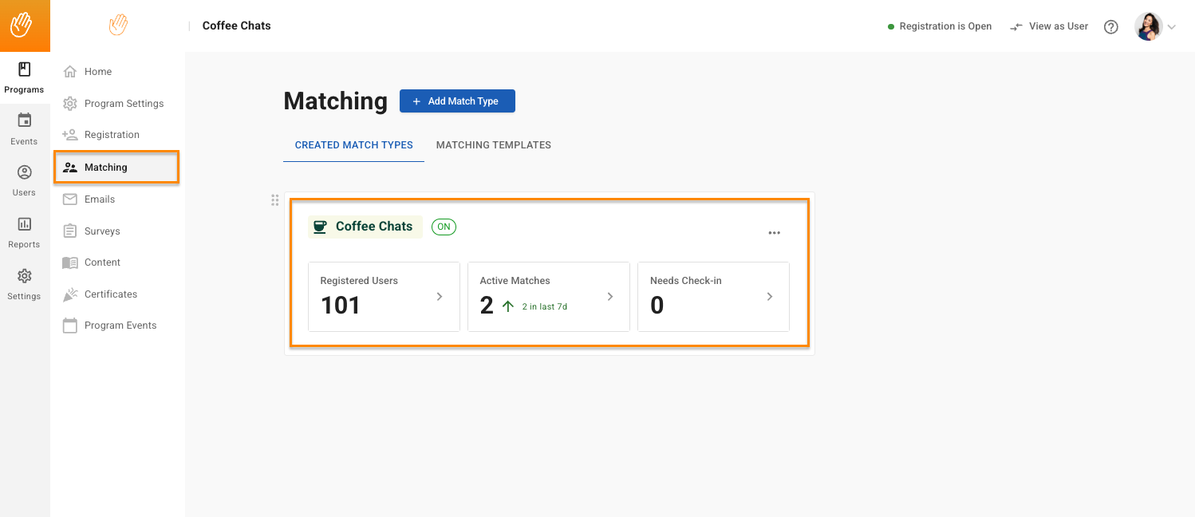Select the Created Match Types tab
The height and width of the screenshot is (517, 1195).
tap(353, 145)
